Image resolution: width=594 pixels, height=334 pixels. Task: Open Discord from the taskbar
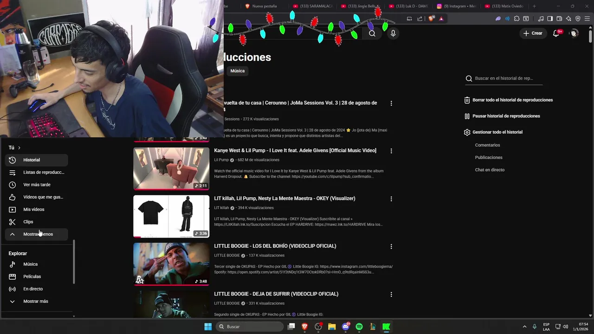point(345,327)
